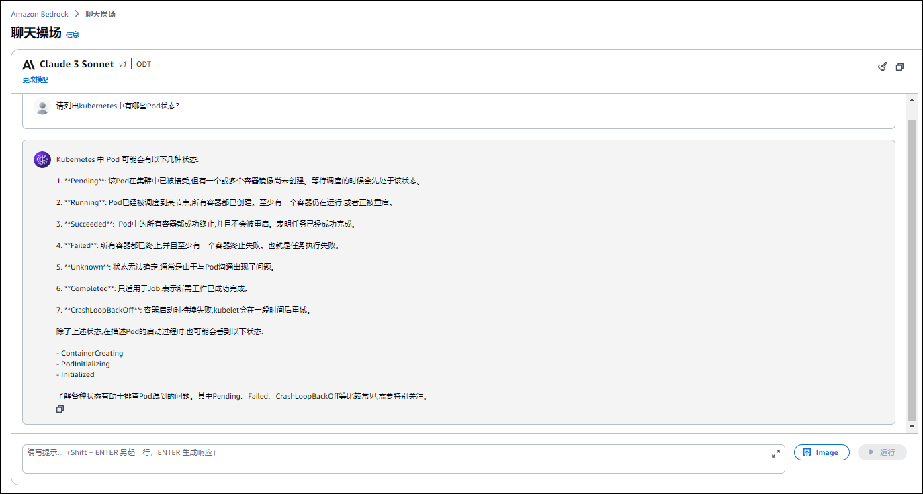Click the scrollbar down arrow of the chat panel

[x=912, y=425]
